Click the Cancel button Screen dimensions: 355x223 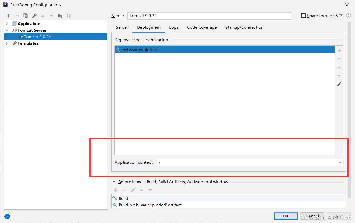click(312, 216)
